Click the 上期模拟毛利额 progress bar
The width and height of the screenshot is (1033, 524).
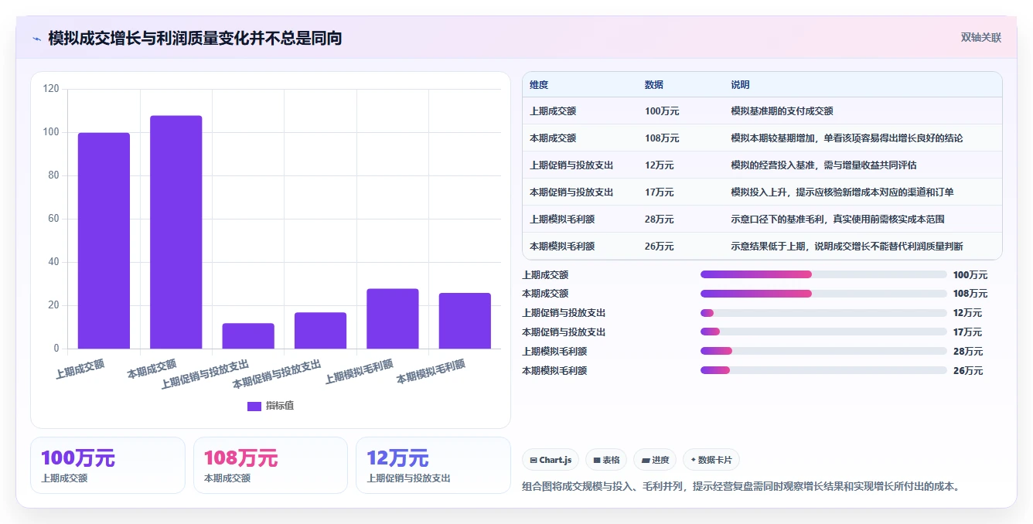(823, 352)
